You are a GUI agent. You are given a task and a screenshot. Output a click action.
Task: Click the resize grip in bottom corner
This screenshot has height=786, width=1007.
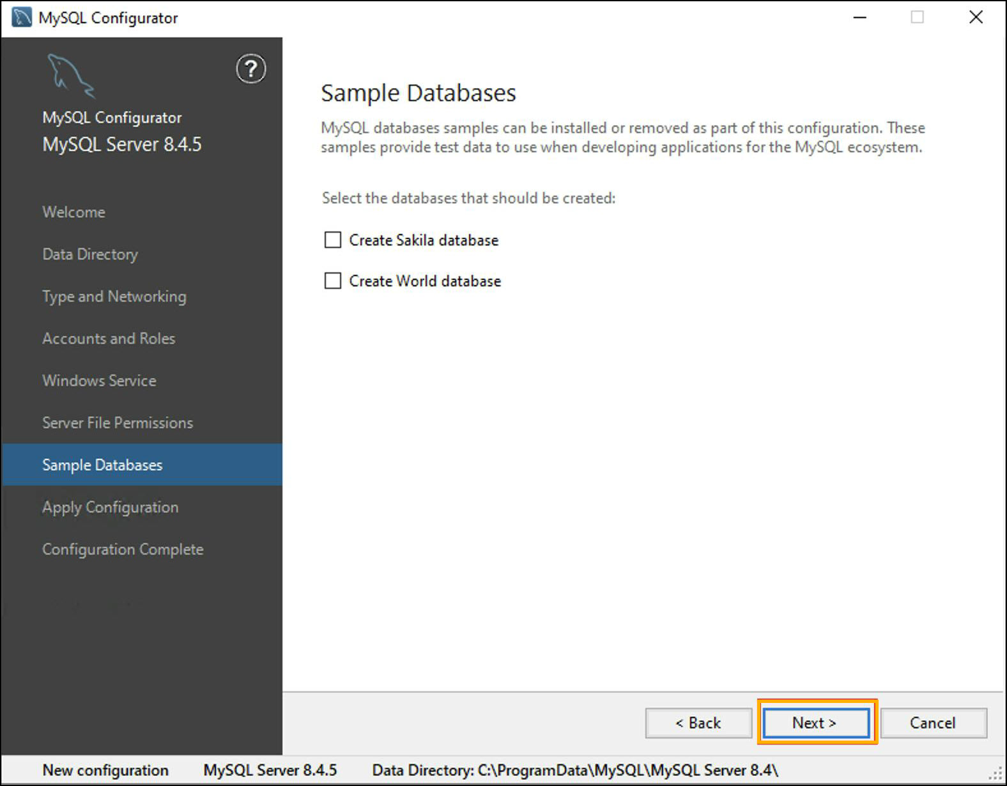(995, 774)
